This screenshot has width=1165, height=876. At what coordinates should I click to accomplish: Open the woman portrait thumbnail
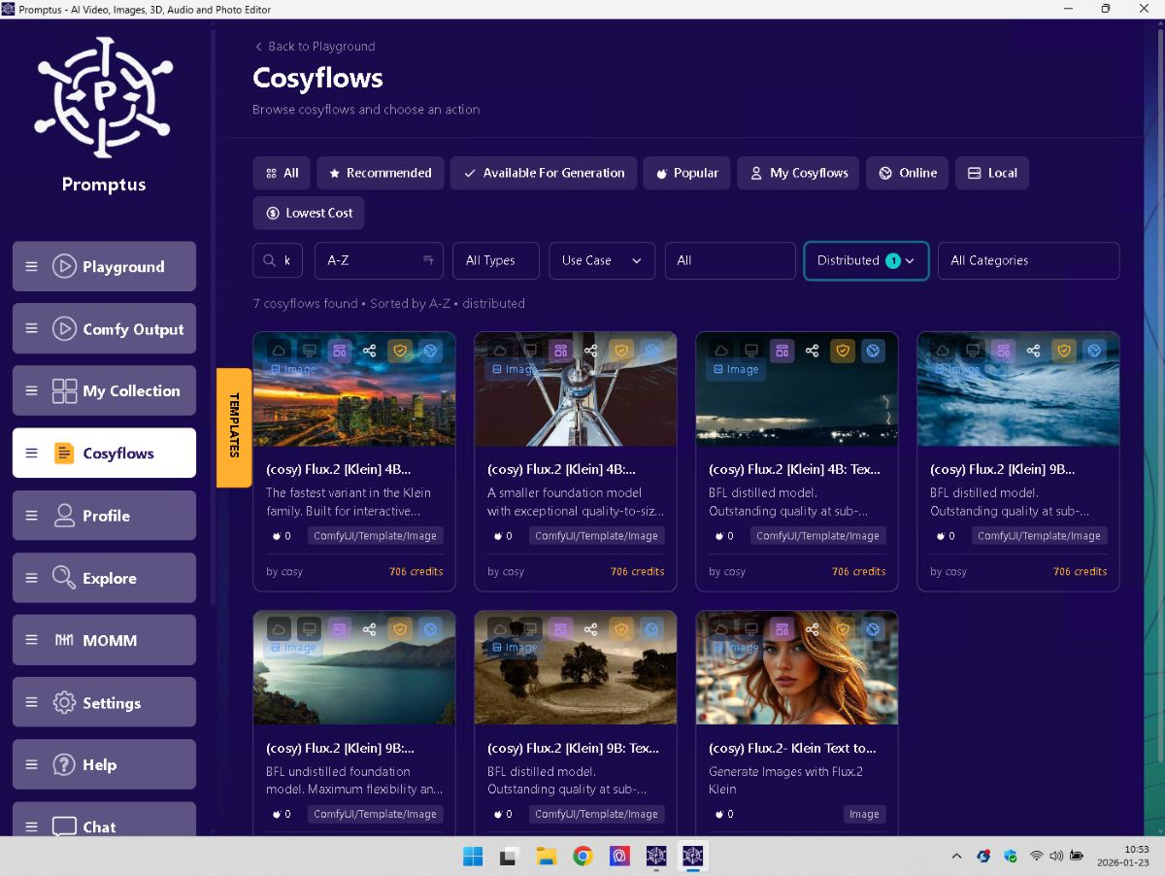[797, 667]
